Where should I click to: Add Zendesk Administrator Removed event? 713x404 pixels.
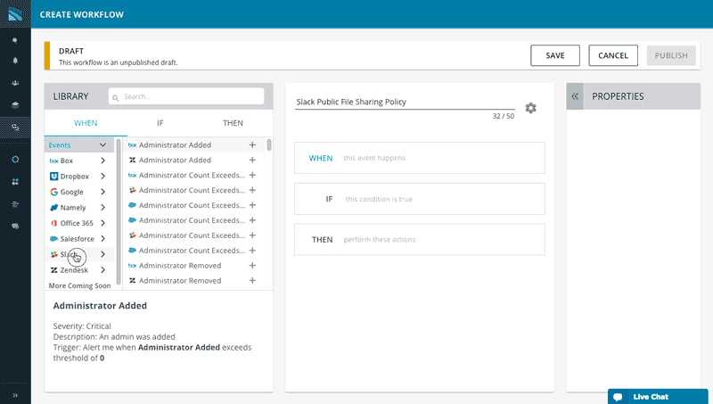point(252,281)
